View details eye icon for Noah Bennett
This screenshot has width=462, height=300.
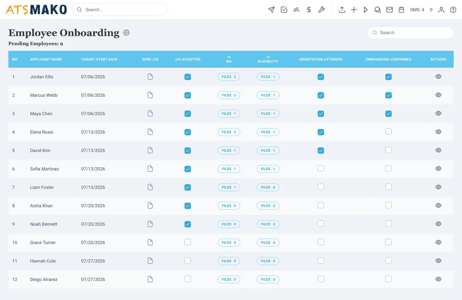click(438, 224)
